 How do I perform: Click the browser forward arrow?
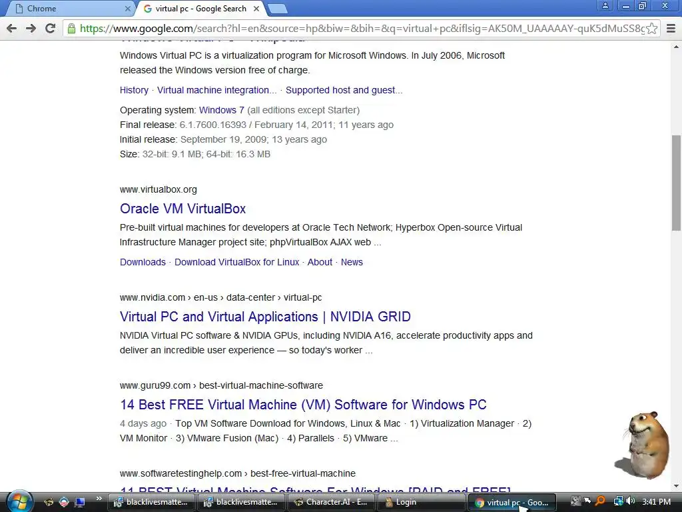click(x=31, y=29)
